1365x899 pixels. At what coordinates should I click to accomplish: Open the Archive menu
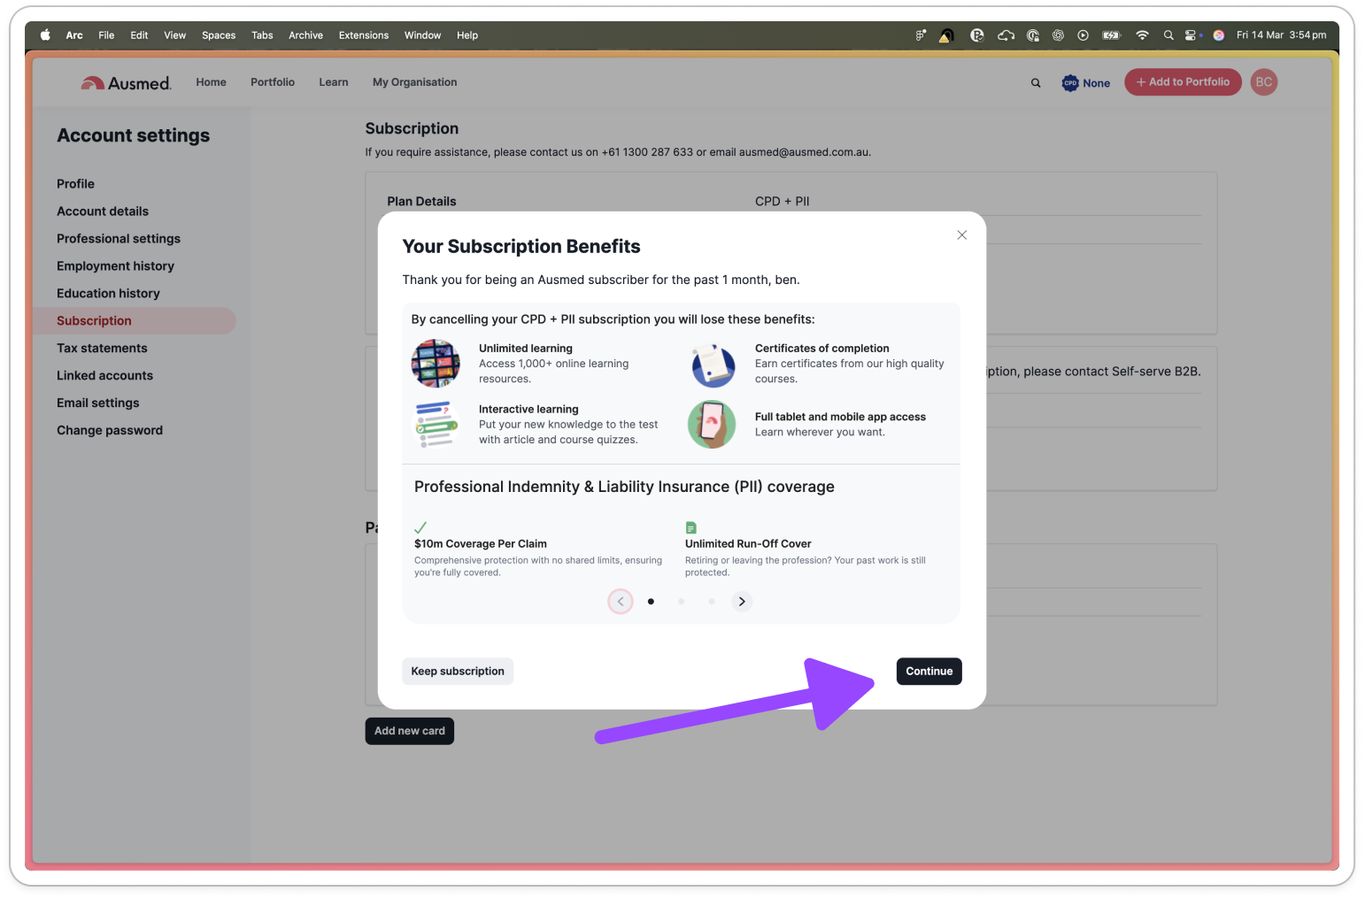[x=305, y=35]
